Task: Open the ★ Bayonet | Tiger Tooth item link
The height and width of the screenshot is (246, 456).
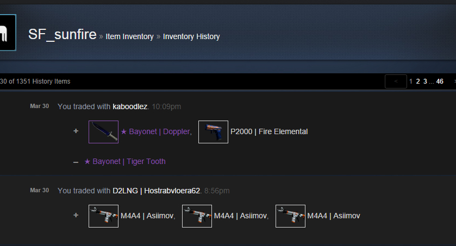Action: click(x=125, y=161)
